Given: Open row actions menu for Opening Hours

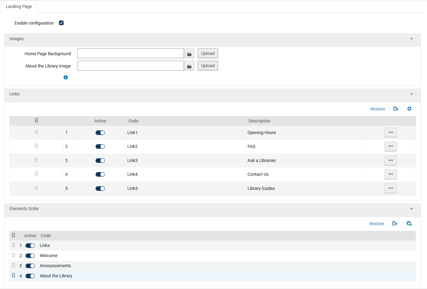Looking at the screenshot, I should click(x=391, y=133).
